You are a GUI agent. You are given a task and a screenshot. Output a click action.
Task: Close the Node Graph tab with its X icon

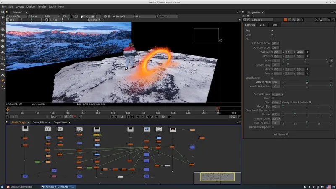pyautogui.click(x=28, y=122)
